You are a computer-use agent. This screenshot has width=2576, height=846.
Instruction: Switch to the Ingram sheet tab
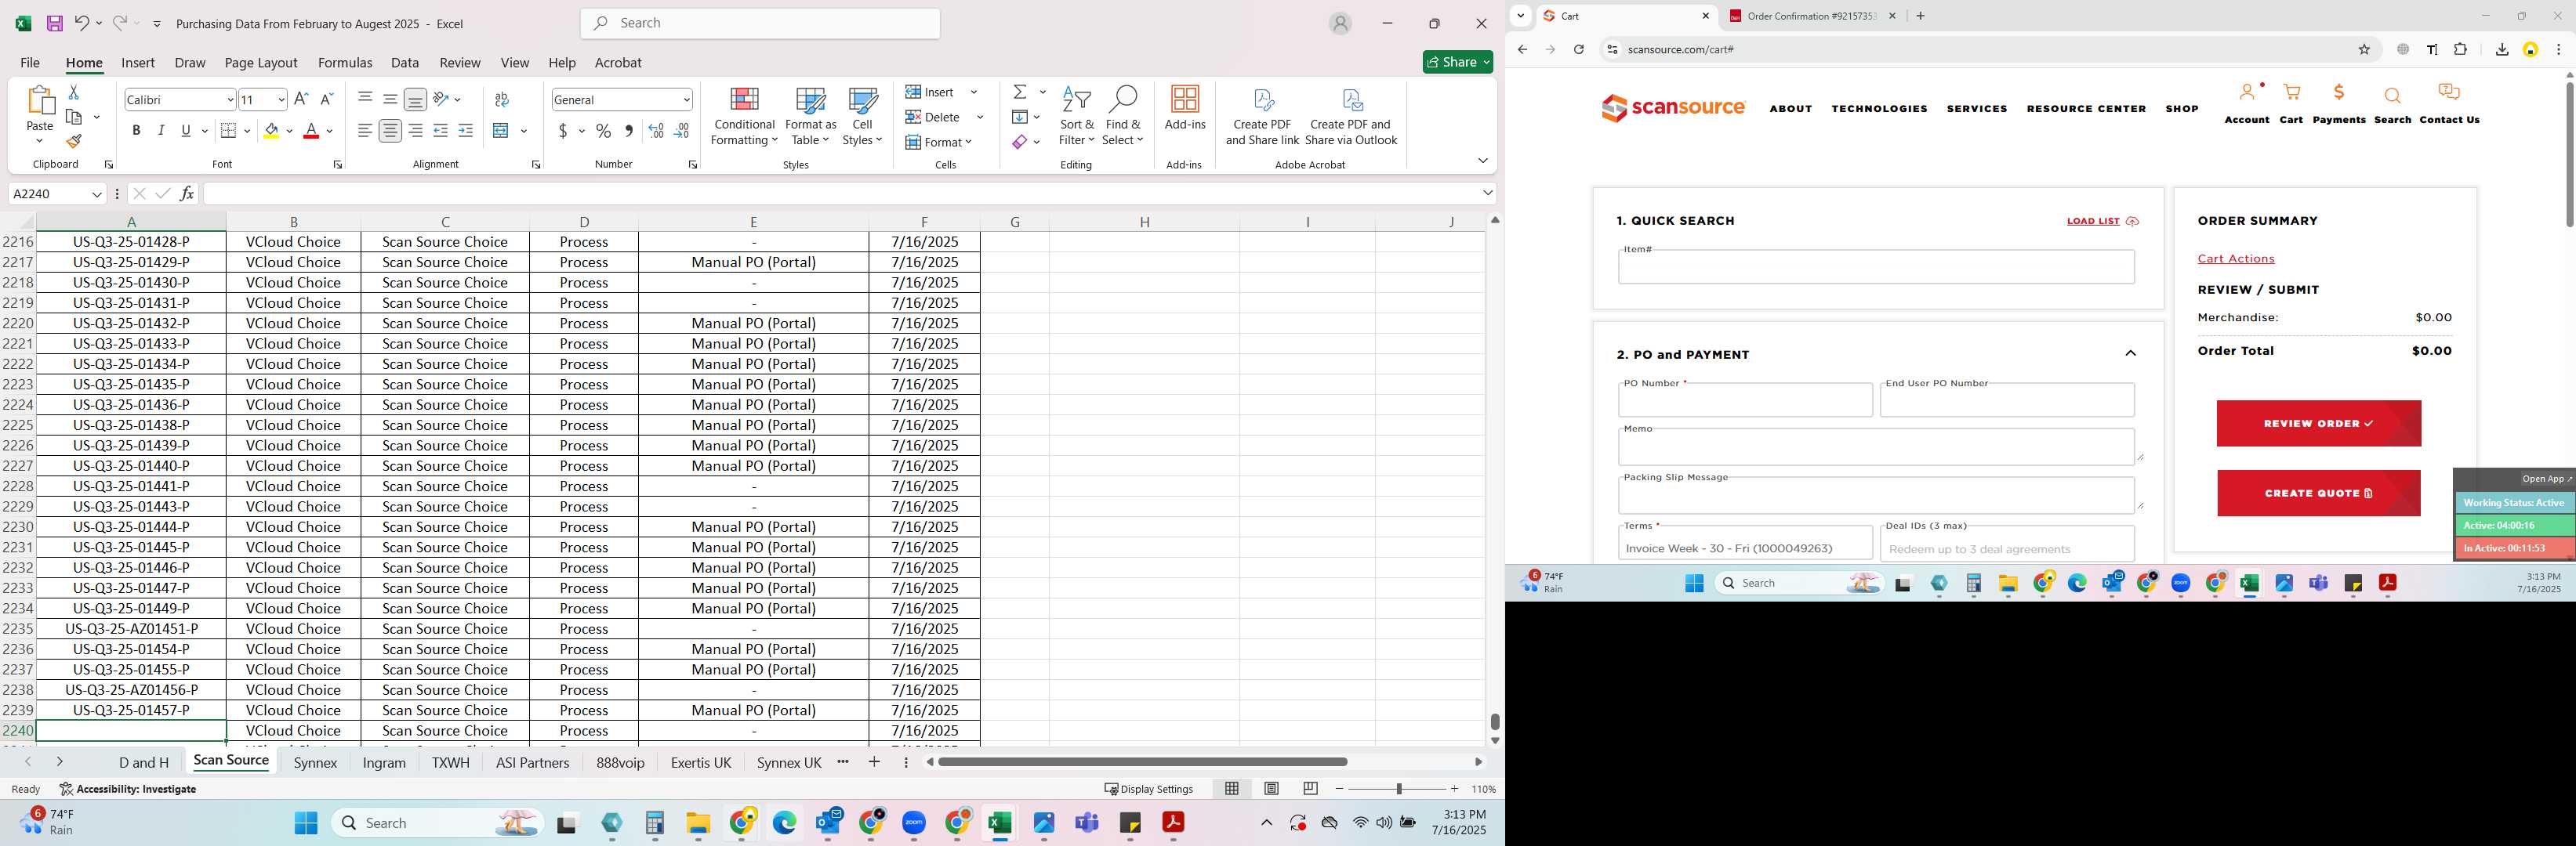click(x=384, y=763)
